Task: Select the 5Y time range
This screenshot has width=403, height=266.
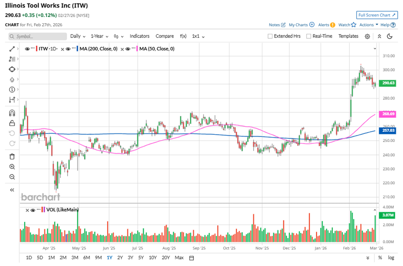Action: [x=141, y=258]
